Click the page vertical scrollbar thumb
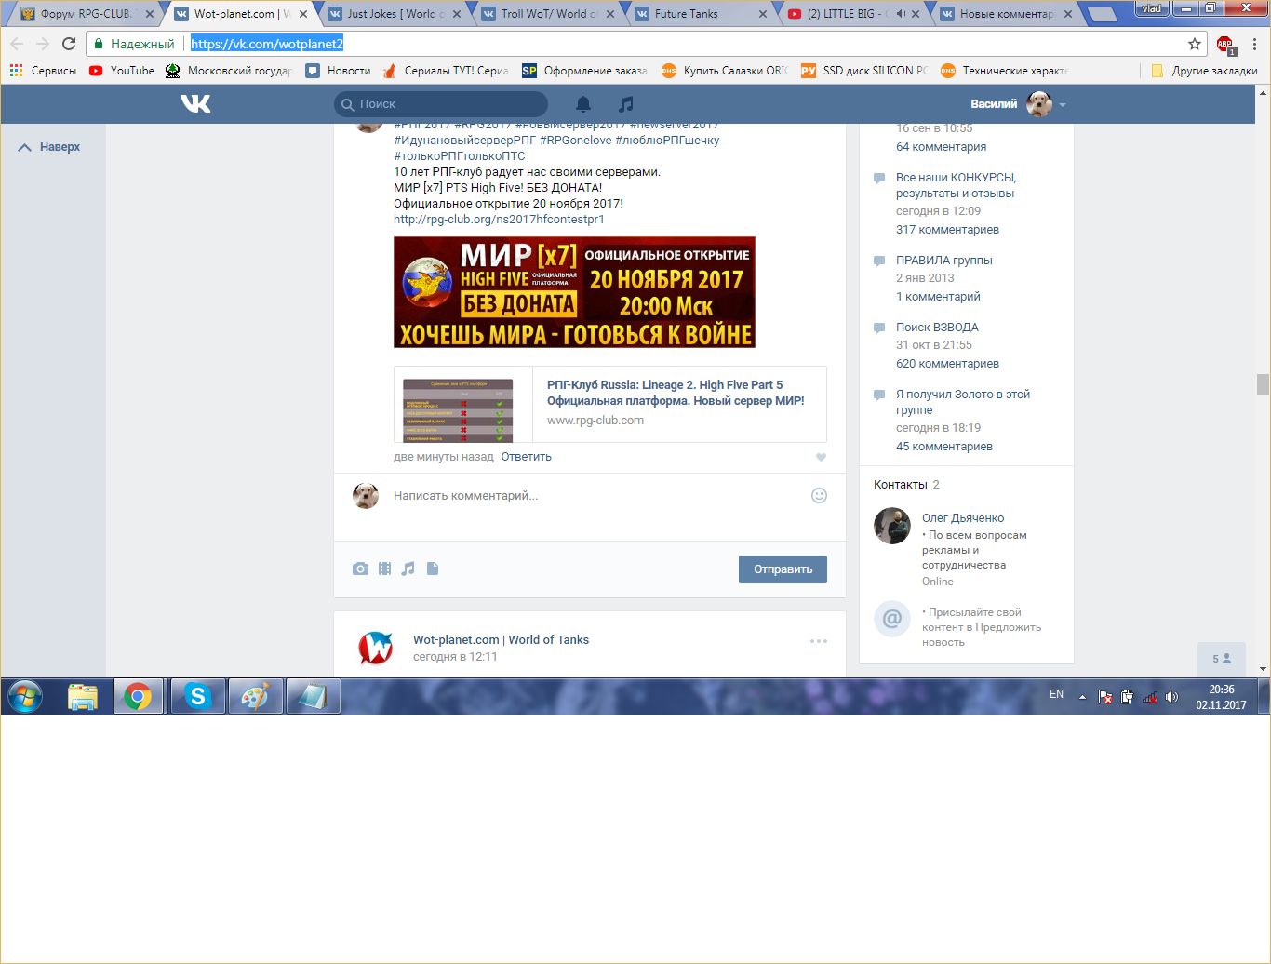 [x=1263, y=384]
